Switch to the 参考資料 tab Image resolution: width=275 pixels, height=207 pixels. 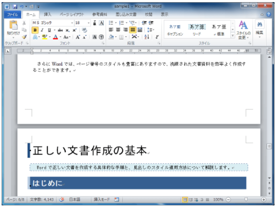[x=100, y=15]
